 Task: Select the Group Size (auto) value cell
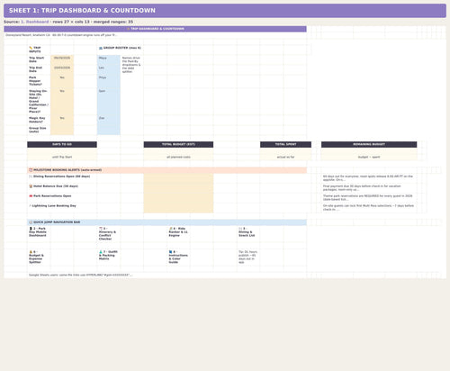point(62,130)
